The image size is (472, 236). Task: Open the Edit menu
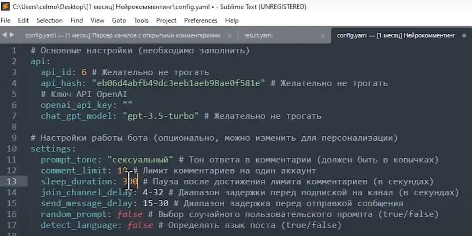point(23,20)
